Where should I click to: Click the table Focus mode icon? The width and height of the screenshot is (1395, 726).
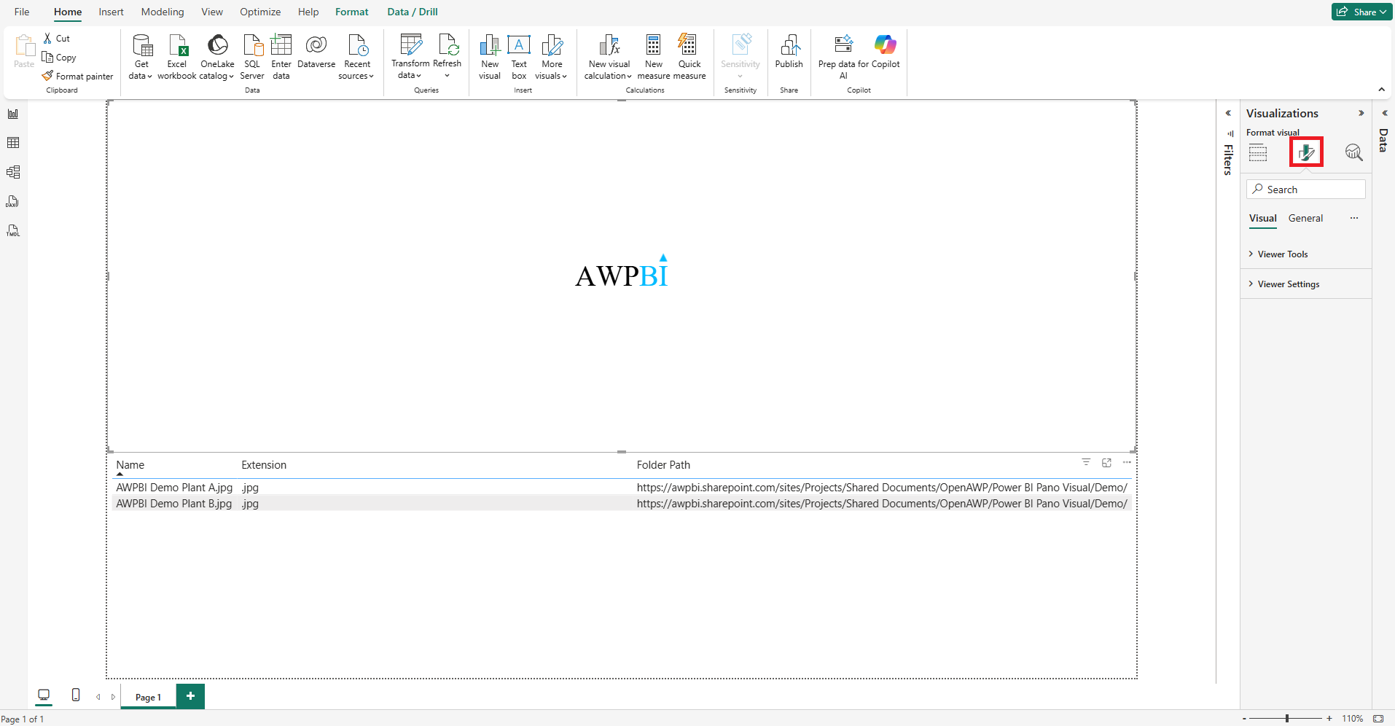pyautogui.click(x=1106, y=462)
